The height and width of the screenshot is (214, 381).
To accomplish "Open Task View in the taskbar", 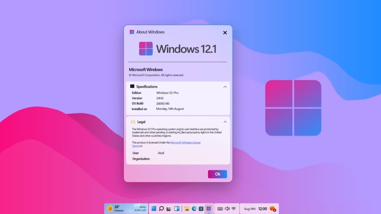I will 169,209.
